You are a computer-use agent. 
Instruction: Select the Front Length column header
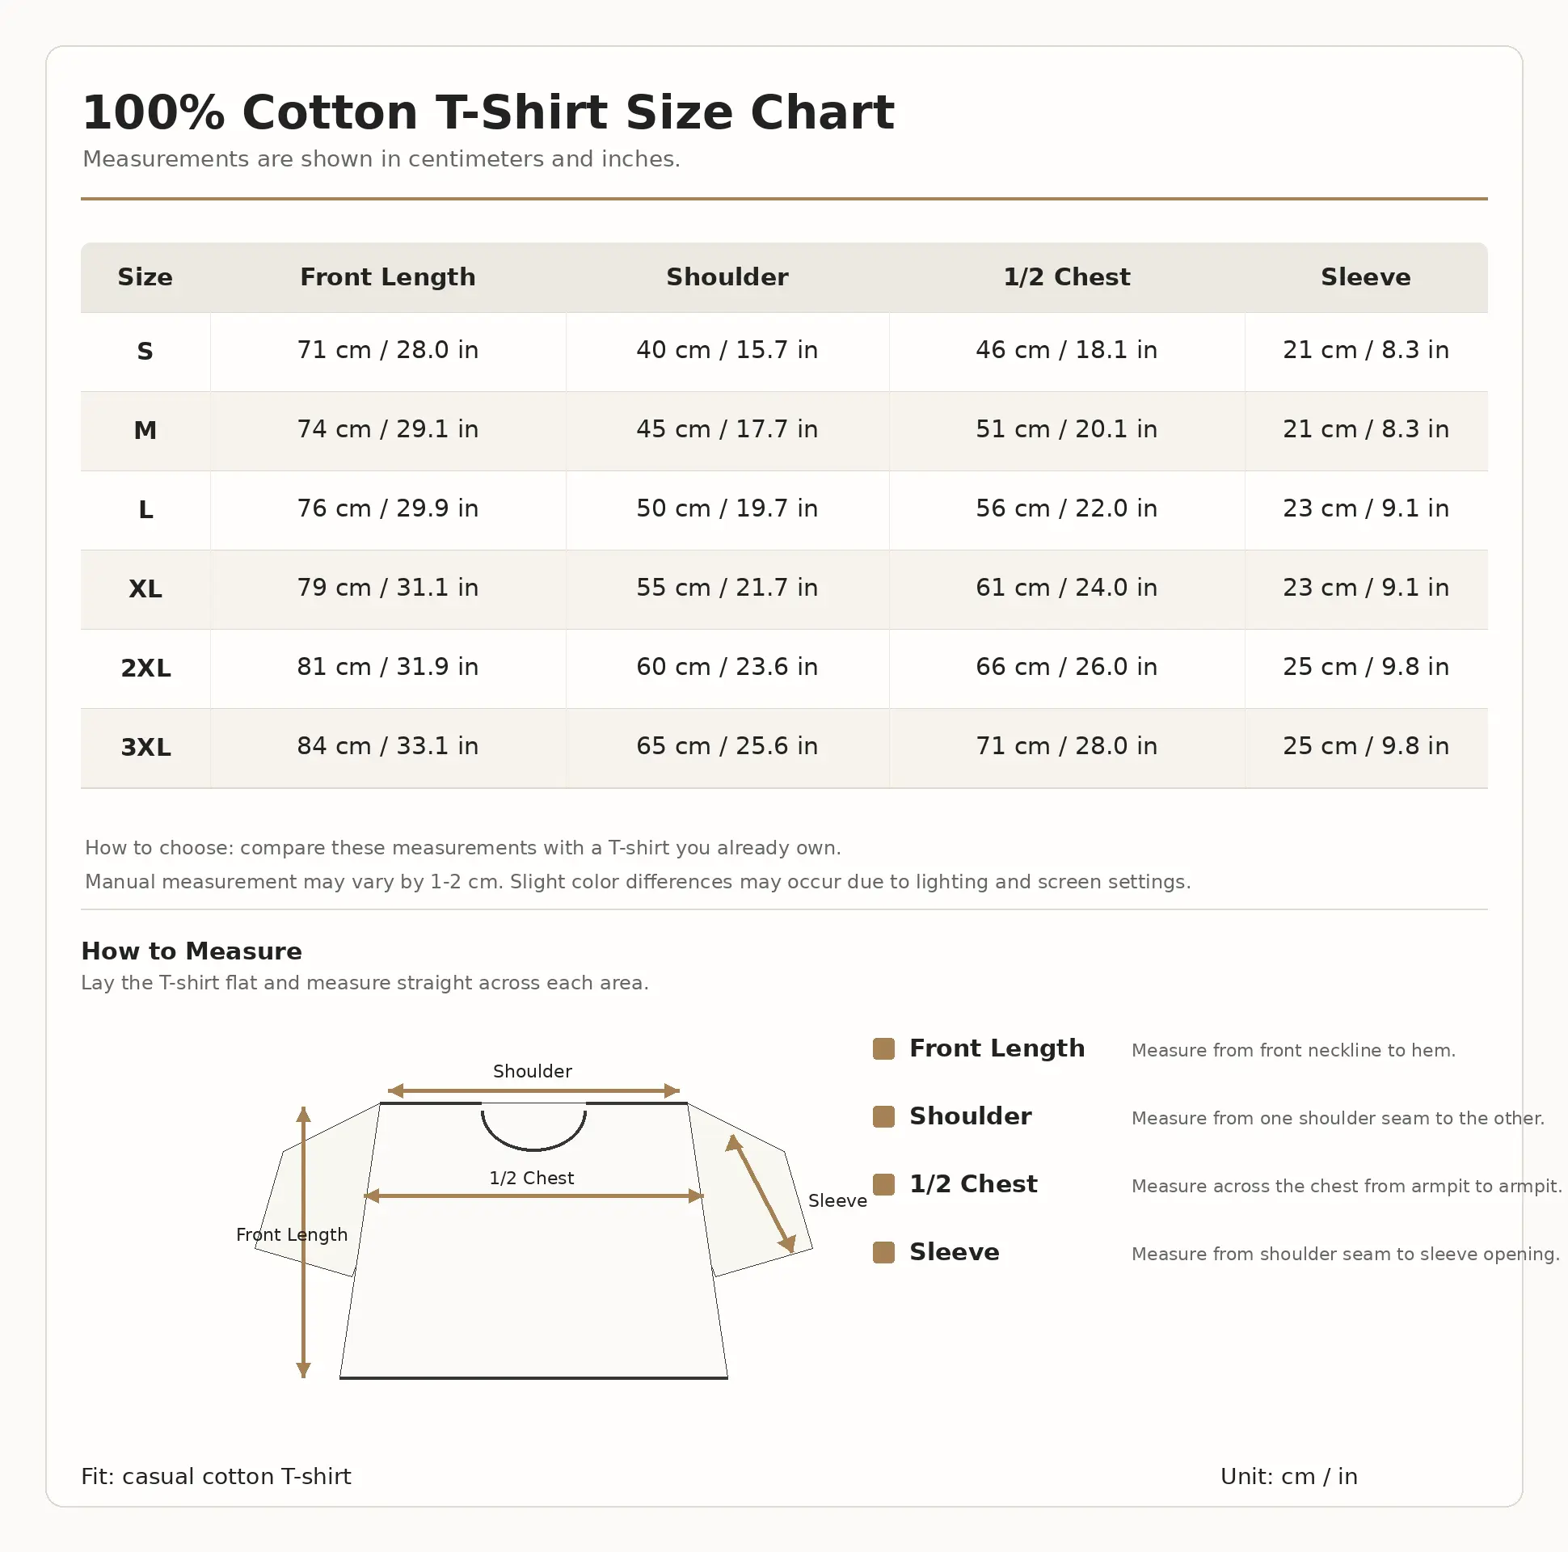(x=388, y=277)
